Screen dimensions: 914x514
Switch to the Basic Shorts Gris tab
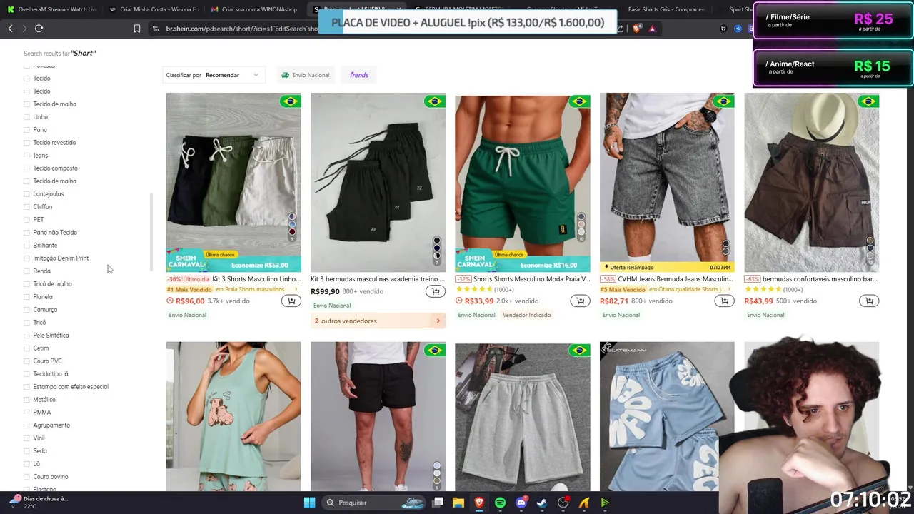pos(666,9)
